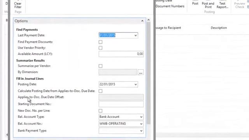Click the Available Amount (LCY) field
The image size is (249, 140).
[x=121, y=54]
